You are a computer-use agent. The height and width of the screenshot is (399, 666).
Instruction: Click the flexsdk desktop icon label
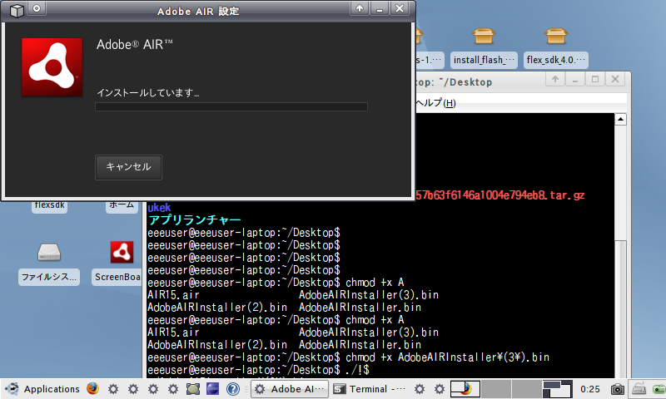49,205
